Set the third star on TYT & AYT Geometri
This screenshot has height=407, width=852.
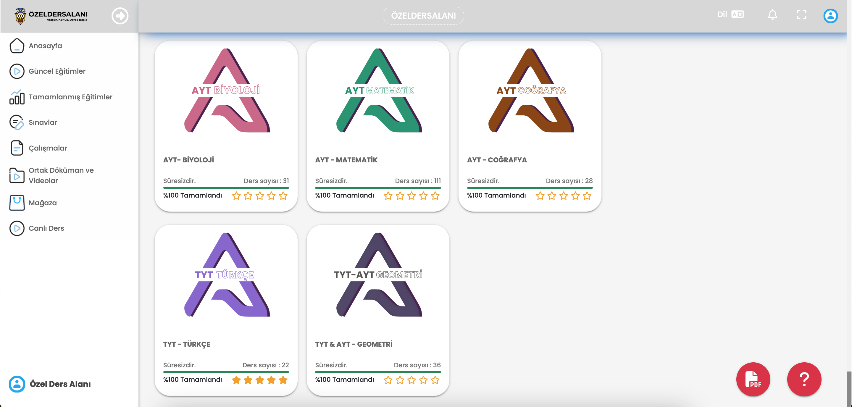(412, 380)
